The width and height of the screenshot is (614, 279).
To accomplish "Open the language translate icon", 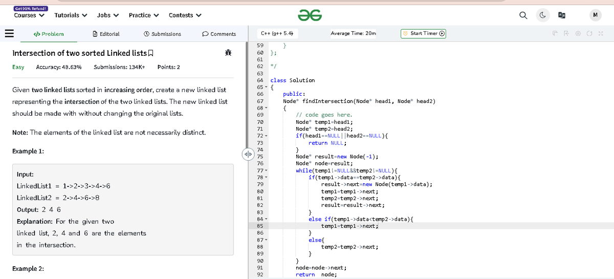I will click(x=561, y=15).
